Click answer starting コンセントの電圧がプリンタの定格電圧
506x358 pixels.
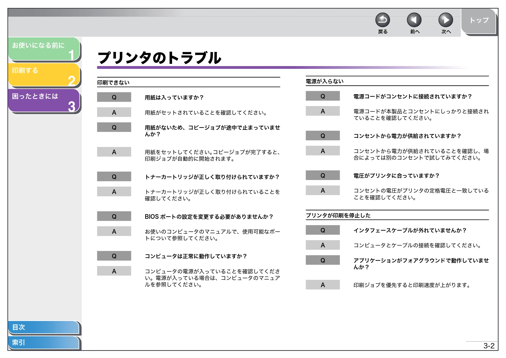(x=421, y=194)
